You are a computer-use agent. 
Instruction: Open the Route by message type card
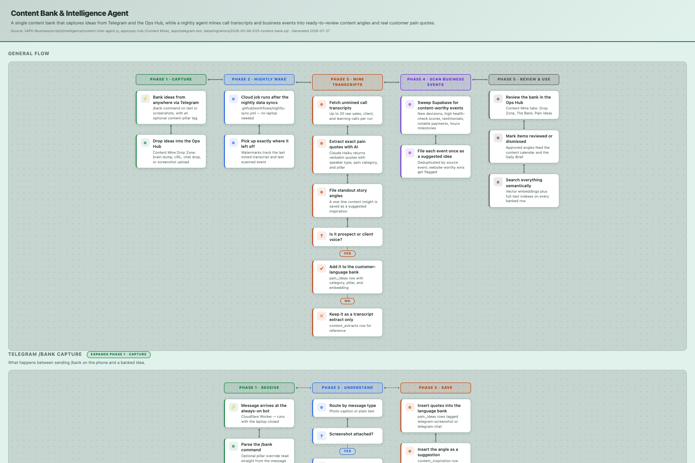347,408
